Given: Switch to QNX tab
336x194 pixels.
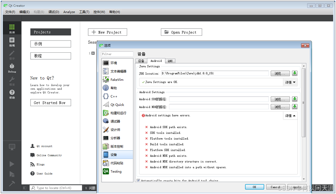Looking at the screenshot, I should click(170, 61).
